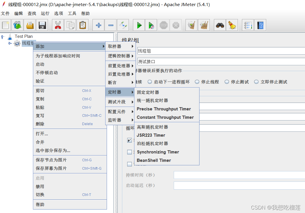The height and width of the screenshot is (213, 305).
Task: Open the 编辑 menu
Action: 19,13
